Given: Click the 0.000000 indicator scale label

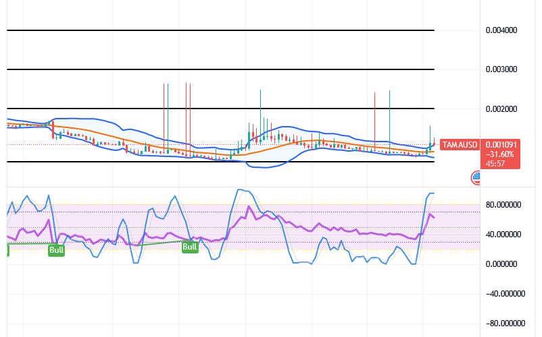Looking at the screenshot, I should 501,264.
